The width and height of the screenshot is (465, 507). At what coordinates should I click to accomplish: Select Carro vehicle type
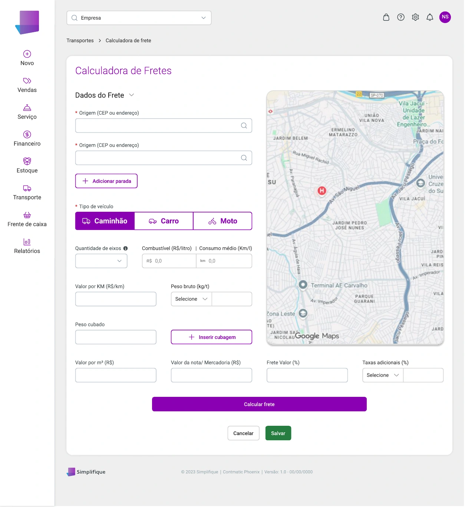click(x=164, y=221)
